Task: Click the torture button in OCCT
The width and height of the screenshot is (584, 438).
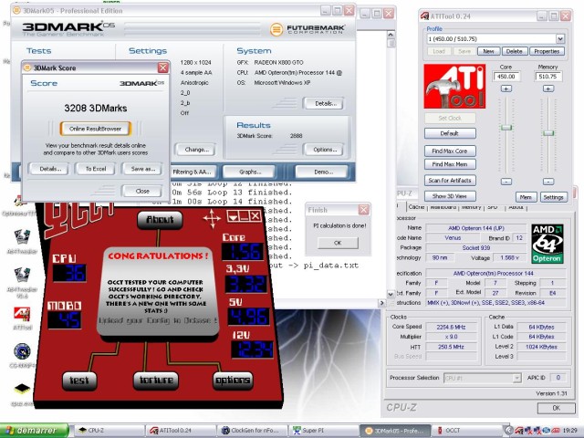Action: (x=156, y=381)
